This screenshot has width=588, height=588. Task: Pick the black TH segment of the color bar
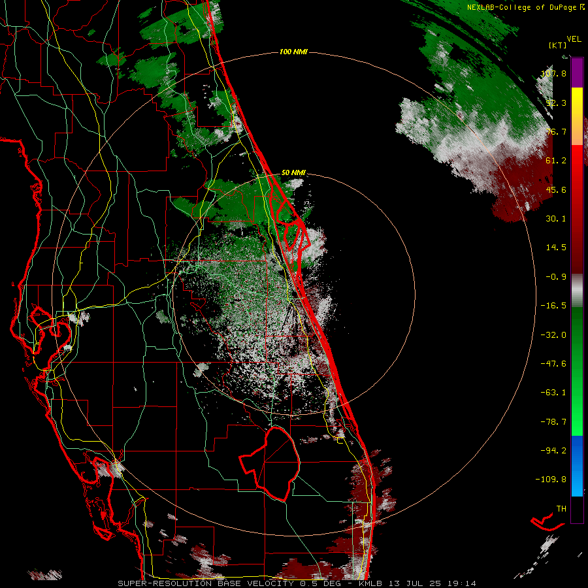[x=577, y=509]
